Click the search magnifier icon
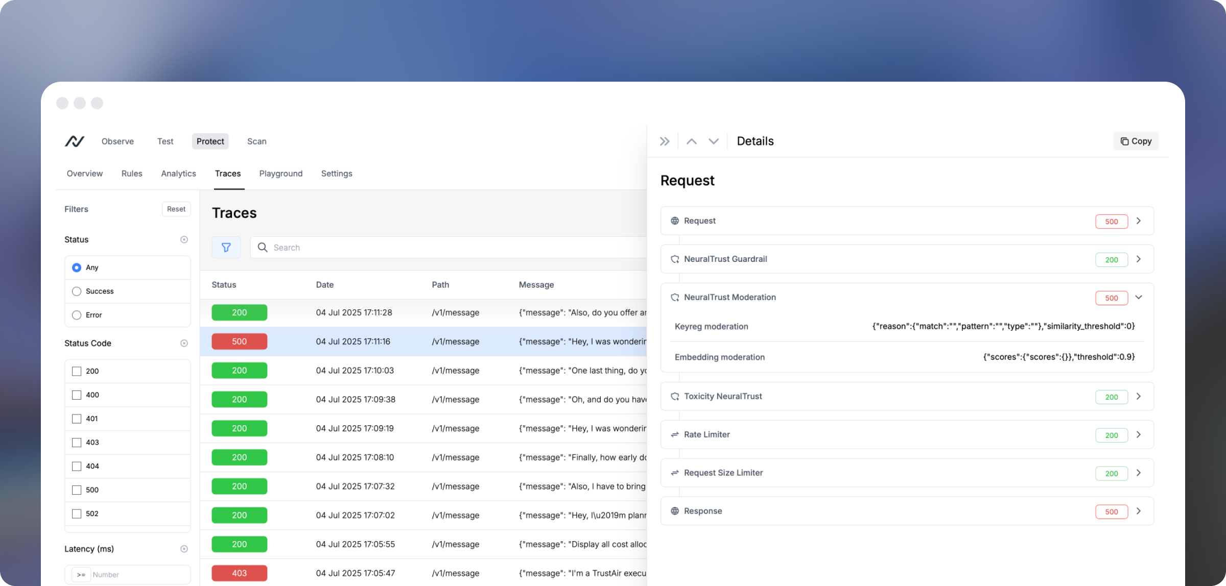Screen dimensions: 1226x586 coord(263,248)
